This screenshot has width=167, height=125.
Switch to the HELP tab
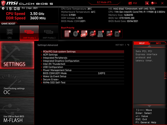coord(142,43)
